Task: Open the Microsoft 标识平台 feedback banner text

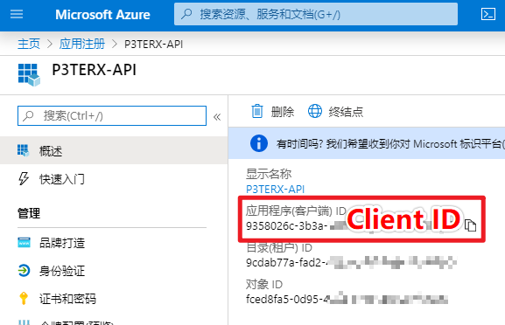Action: [390, 143]
